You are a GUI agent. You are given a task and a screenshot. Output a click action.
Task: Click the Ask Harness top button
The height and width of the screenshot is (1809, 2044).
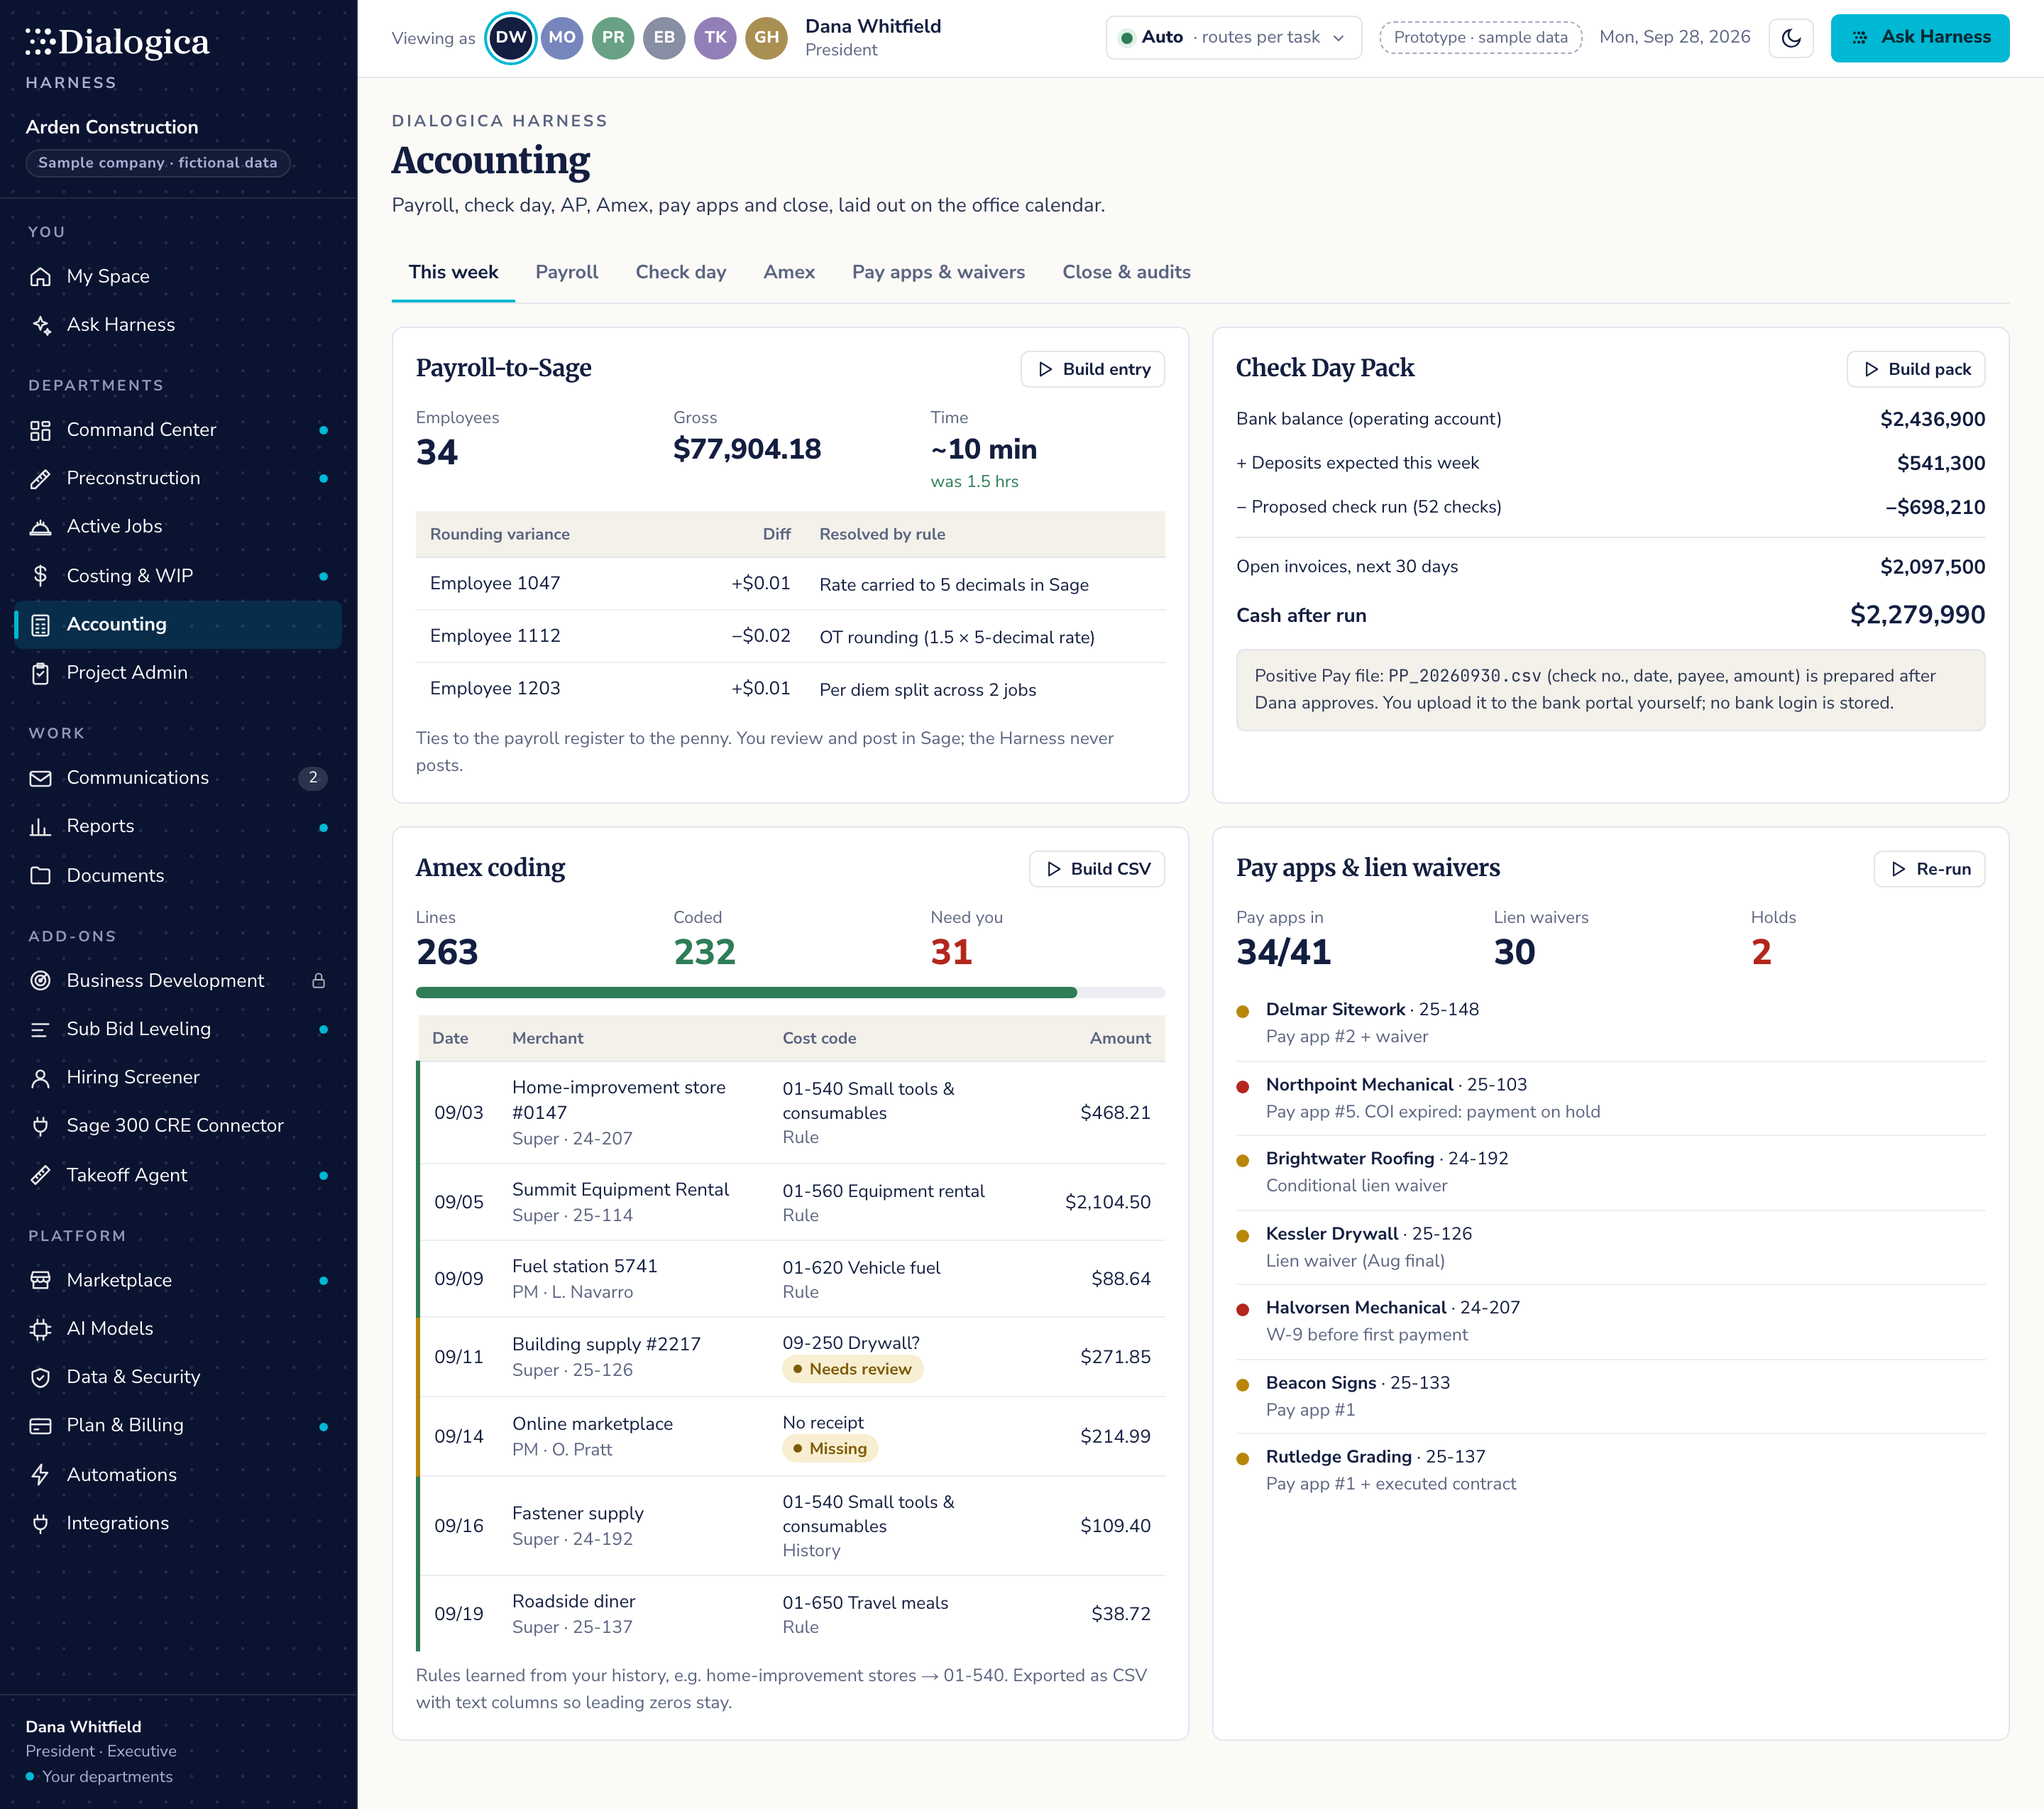tap(1919, 38)
